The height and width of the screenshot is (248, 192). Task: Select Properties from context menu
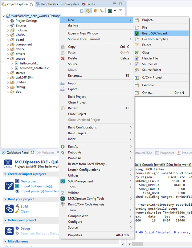point(96,235)
